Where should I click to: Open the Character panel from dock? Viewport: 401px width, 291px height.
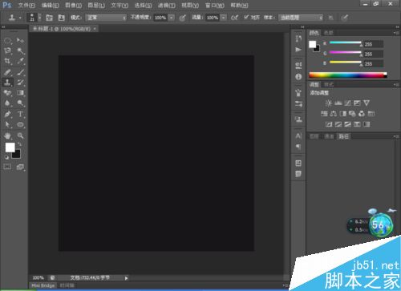298,136
